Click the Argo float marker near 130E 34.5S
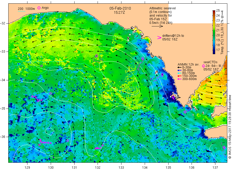Viewport: 233px width, 171px height. tap(50, 93)
